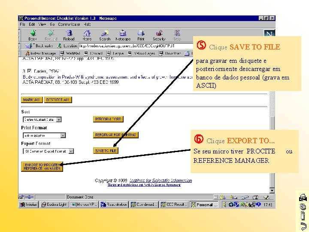Click the MARK ALL button
The height and width of the screenshot is (232, 309).
[32, 100]
